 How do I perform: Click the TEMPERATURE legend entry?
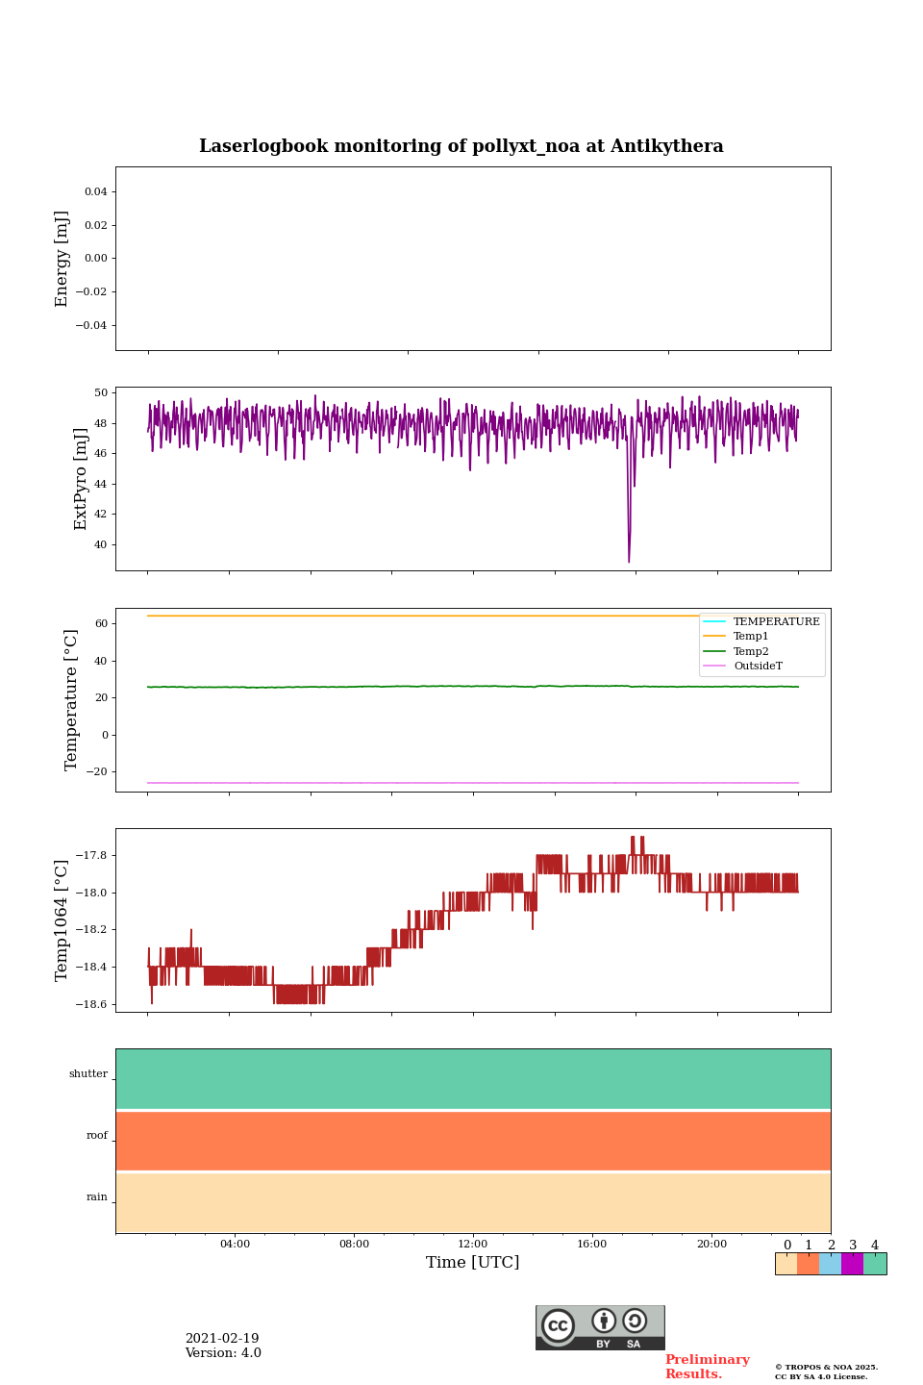pos(761,621)
